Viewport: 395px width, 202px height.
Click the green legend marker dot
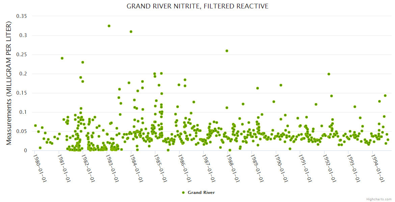(183, 193)
